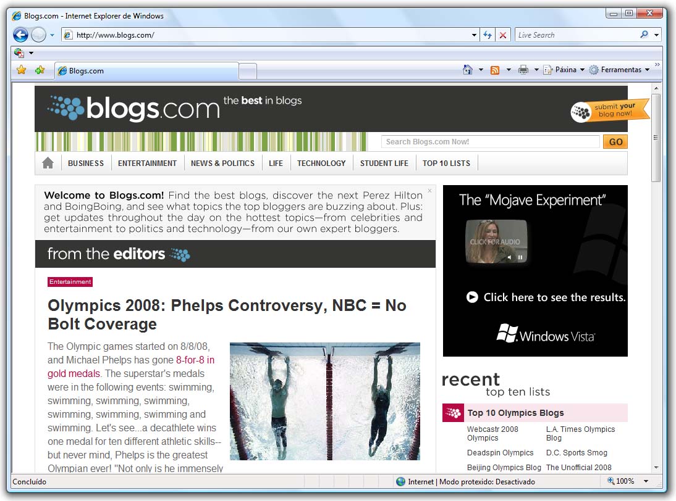Open the BUSINESS navigation tab

tap(86, 164)
